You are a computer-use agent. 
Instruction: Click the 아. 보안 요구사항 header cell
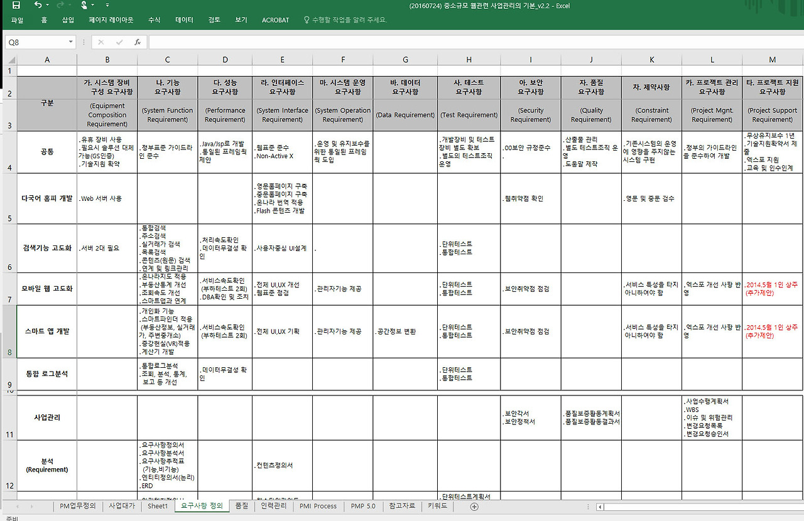coord(531,87)
